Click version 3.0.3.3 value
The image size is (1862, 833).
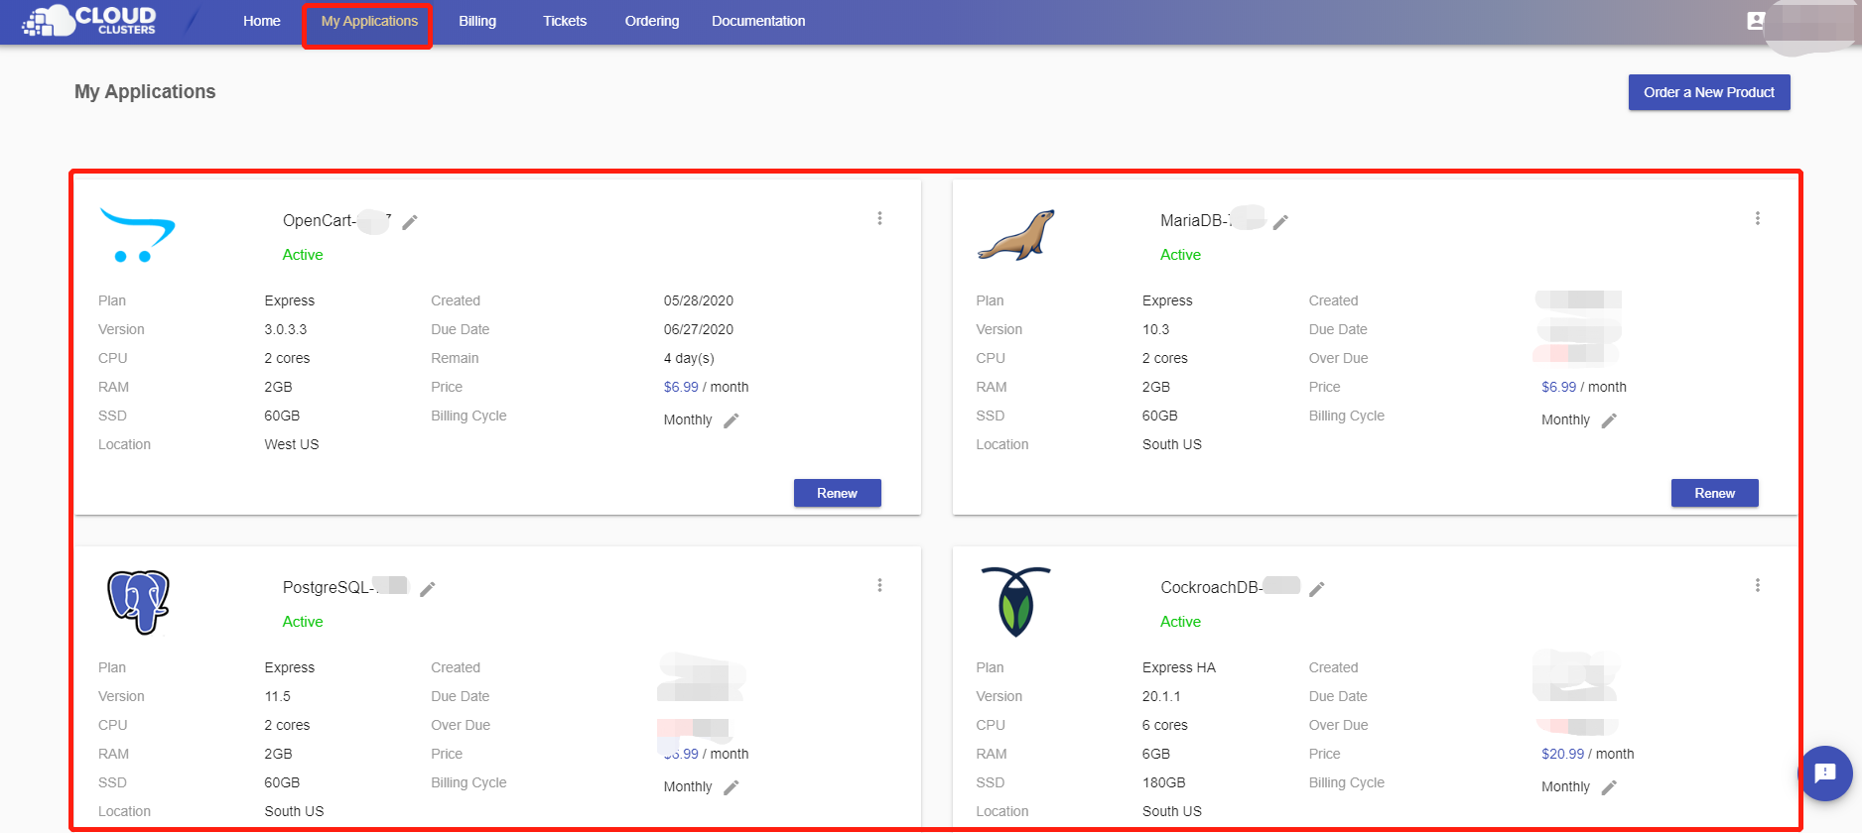click(286, 329)
